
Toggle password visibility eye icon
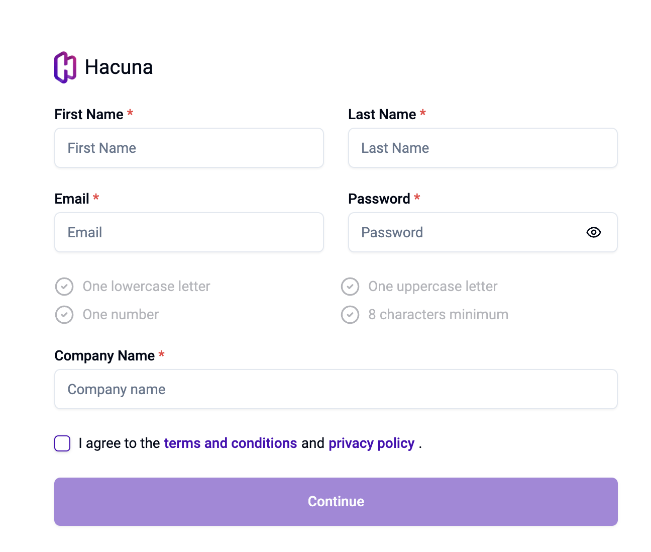[x=593, y=232]
